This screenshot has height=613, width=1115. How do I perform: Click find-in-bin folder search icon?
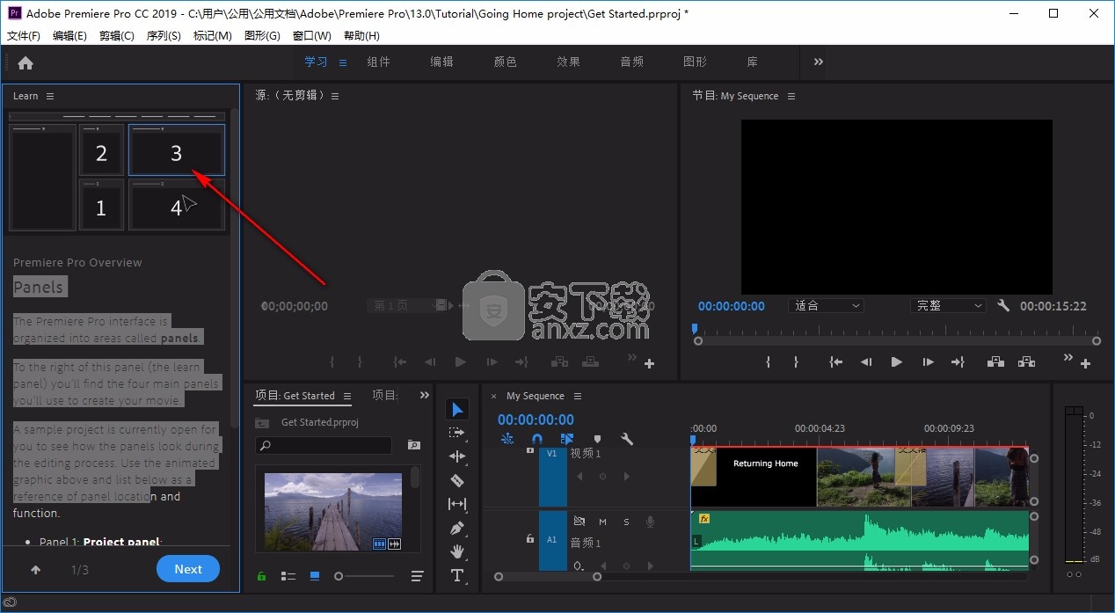[x=413, y=446]
